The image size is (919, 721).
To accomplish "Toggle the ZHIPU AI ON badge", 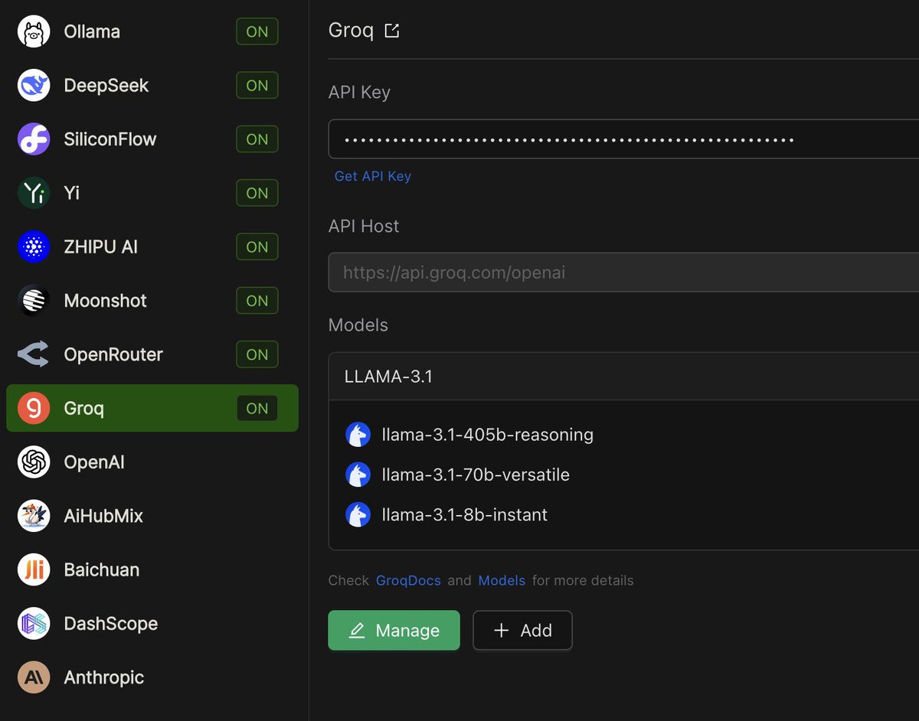I will [x=257, y=246].
